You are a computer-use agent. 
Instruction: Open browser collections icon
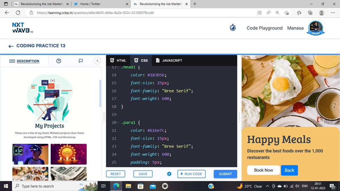point(310,13)
